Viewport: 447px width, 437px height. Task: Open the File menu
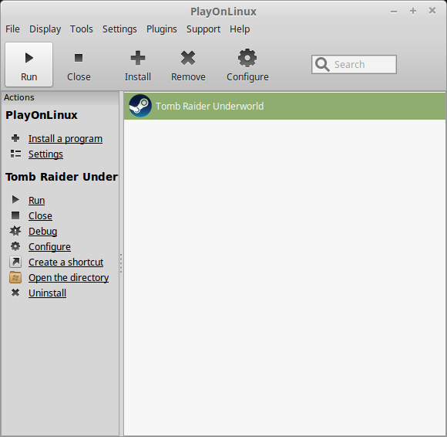pos(12,29)
